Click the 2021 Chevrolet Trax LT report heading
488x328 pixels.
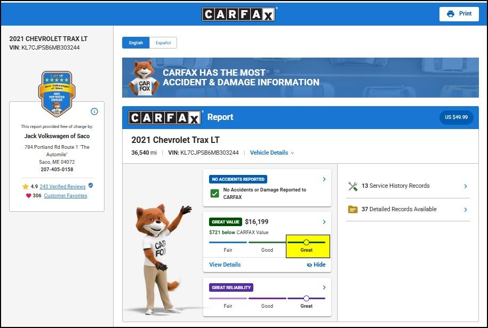tap(175, 140)
